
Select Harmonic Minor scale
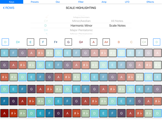tap(81, 25)
